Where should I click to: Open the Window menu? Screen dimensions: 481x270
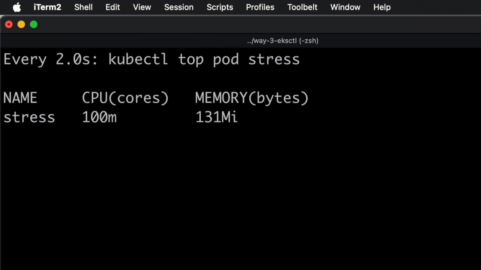[x=345, y=7]
